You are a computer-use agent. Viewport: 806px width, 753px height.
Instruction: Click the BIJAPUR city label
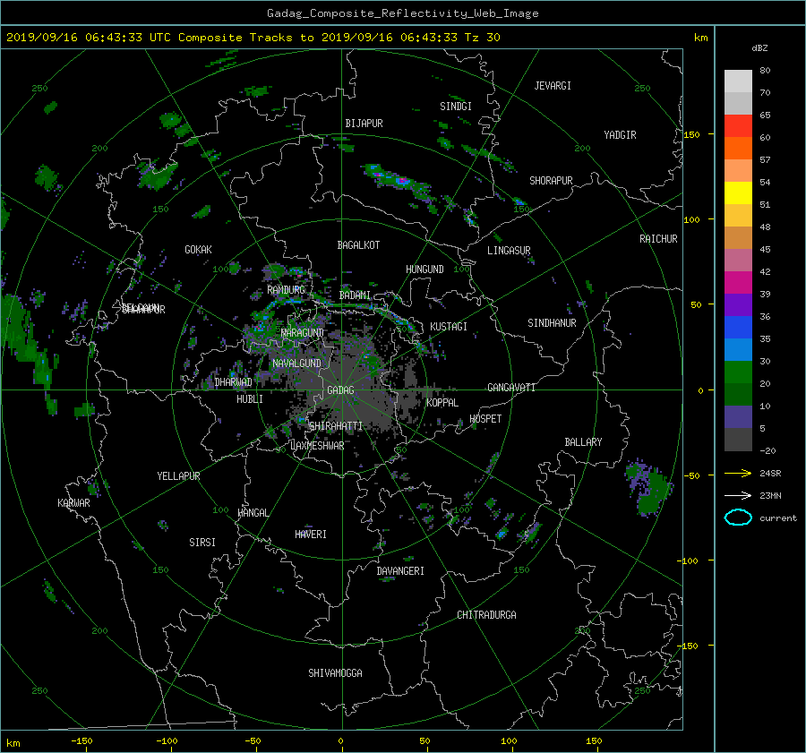point(364,124)
